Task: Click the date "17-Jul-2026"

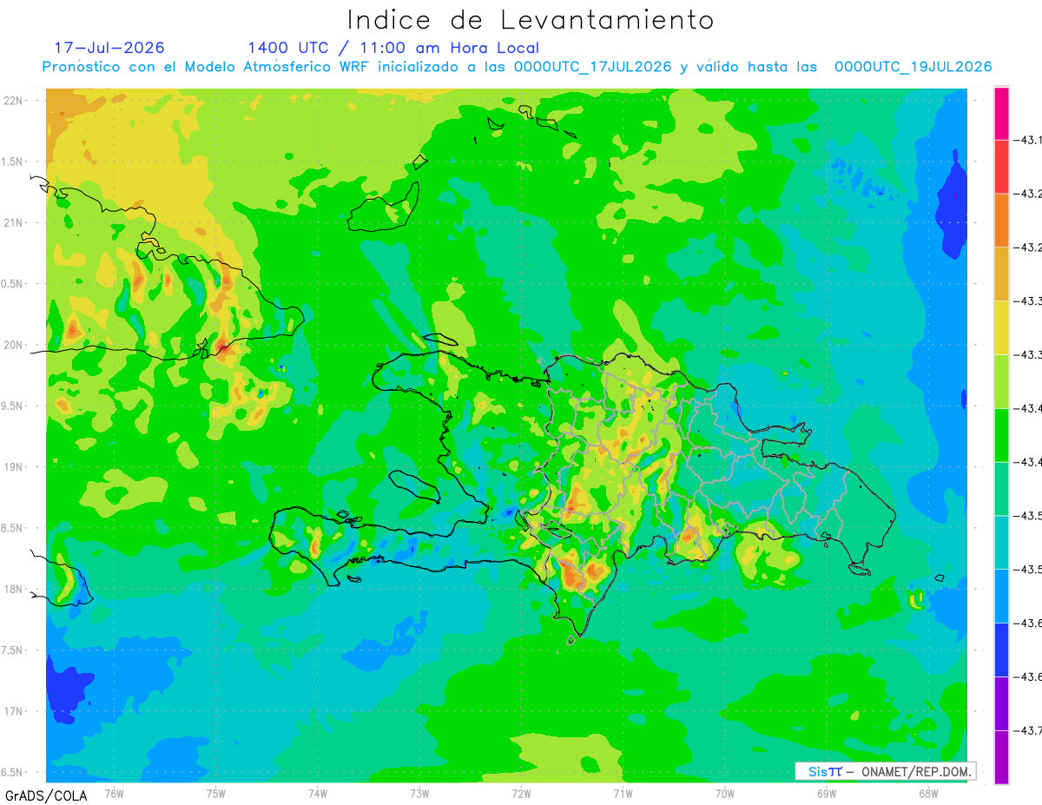Action: click(x=109, y=47)
